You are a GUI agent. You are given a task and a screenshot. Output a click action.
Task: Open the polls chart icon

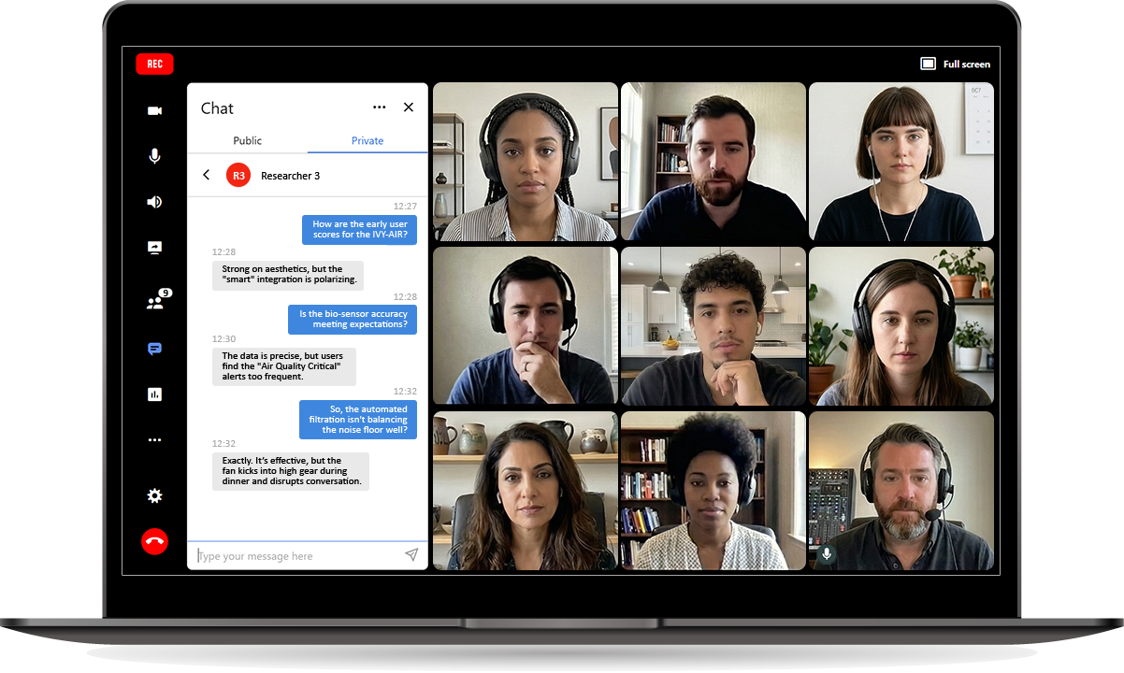point(154,394)
